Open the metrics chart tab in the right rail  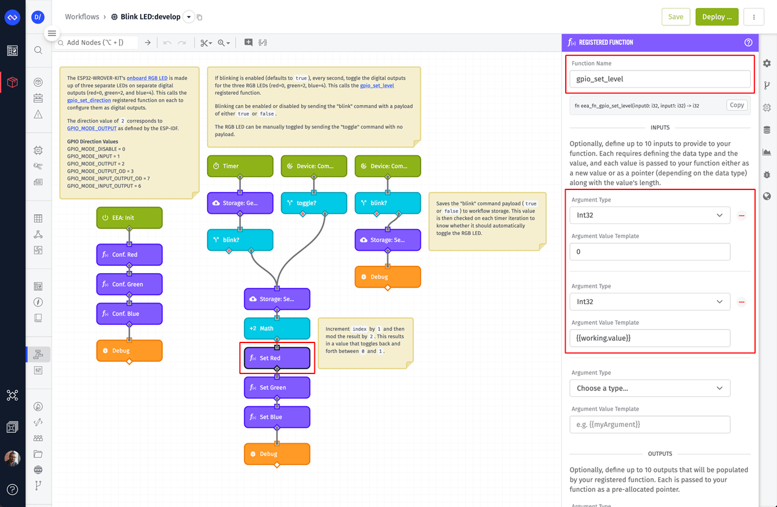point(767,152)
